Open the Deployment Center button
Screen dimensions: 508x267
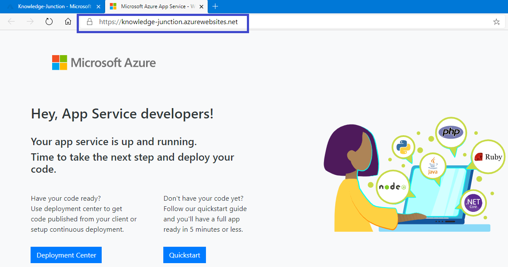66,255
